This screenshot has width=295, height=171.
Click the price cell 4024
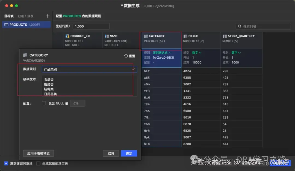pyautogui.click(x=201, y=71)
